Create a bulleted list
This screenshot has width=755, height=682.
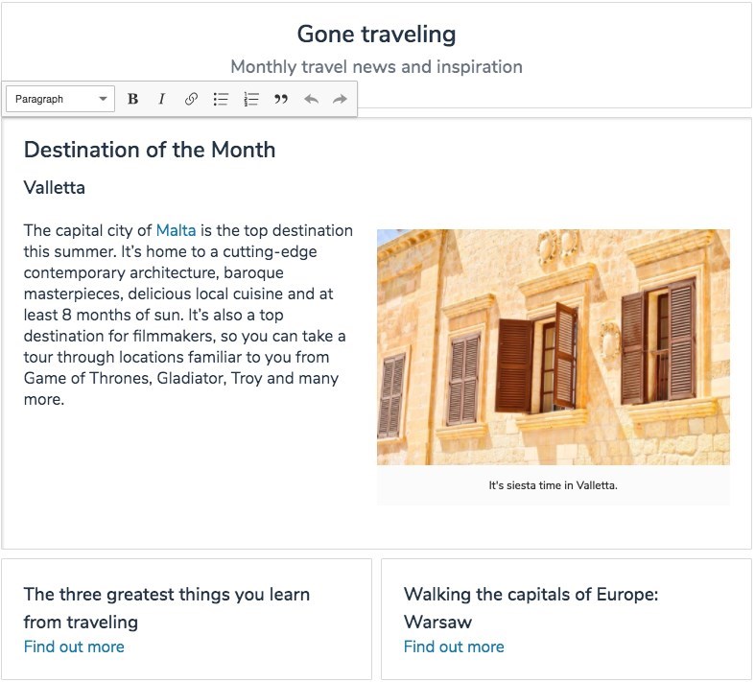221,99
